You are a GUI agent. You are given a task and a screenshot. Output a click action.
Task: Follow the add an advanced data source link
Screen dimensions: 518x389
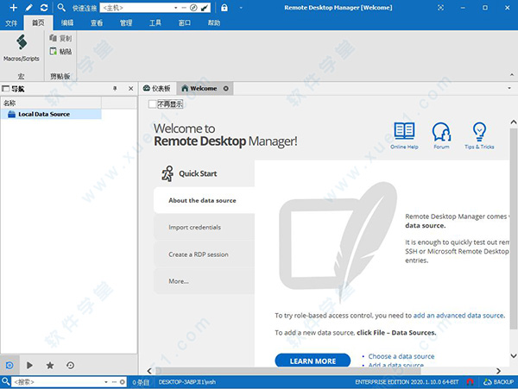tap(459, 316)
